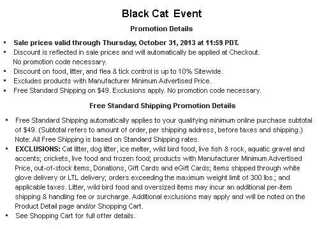This screenshot has width=324, height=229.
Task: Click the bullet before Discount on food
Action: [x=5, y=71]
